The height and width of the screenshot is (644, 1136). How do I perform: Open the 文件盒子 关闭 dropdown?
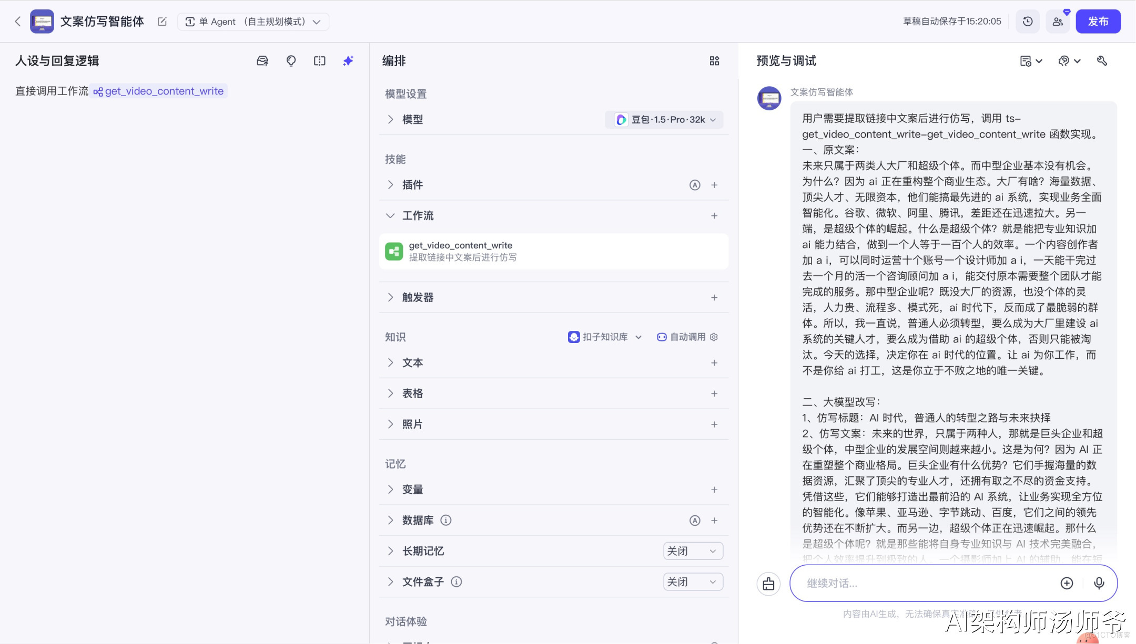point(692,582)
